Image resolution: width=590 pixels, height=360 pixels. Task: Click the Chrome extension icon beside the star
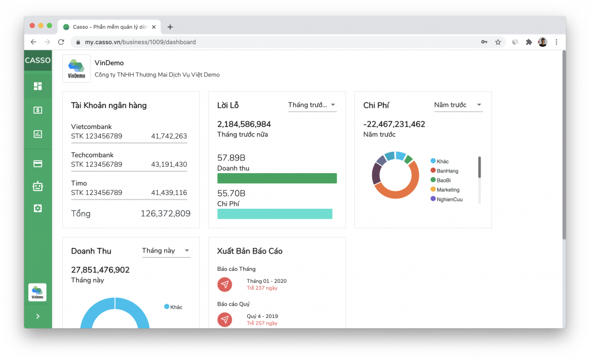(515, 42)
